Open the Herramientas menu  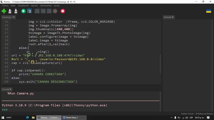(x=46, y=6)
